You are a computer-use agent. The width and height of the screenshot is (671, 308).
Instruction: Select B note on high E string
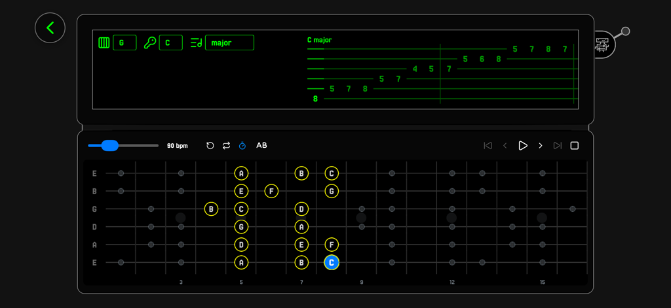[301, 173]
